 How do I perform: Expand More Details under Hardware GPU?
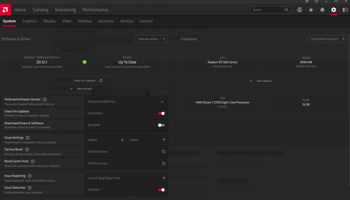point(264,81)
